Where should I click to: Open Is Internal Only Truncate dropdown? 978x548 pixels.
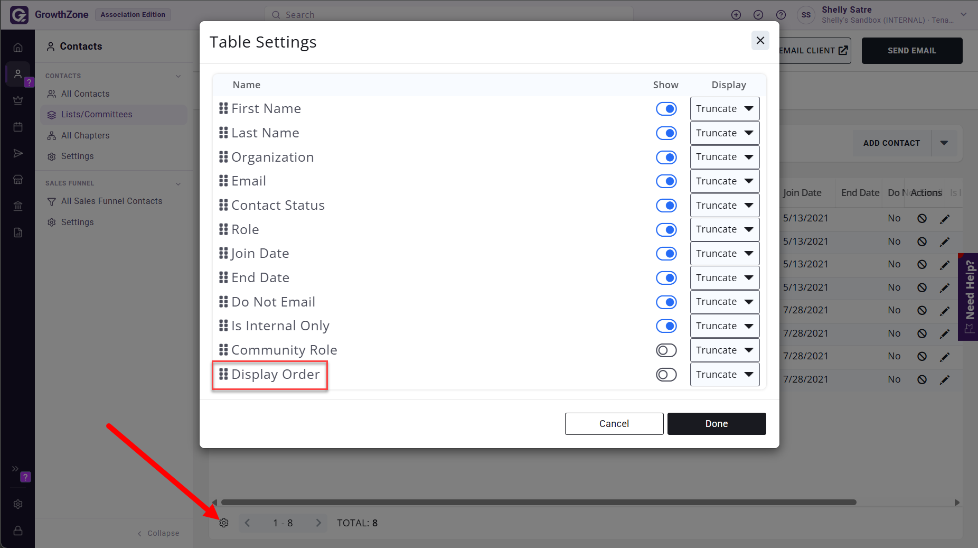click(x=725, y=326)
